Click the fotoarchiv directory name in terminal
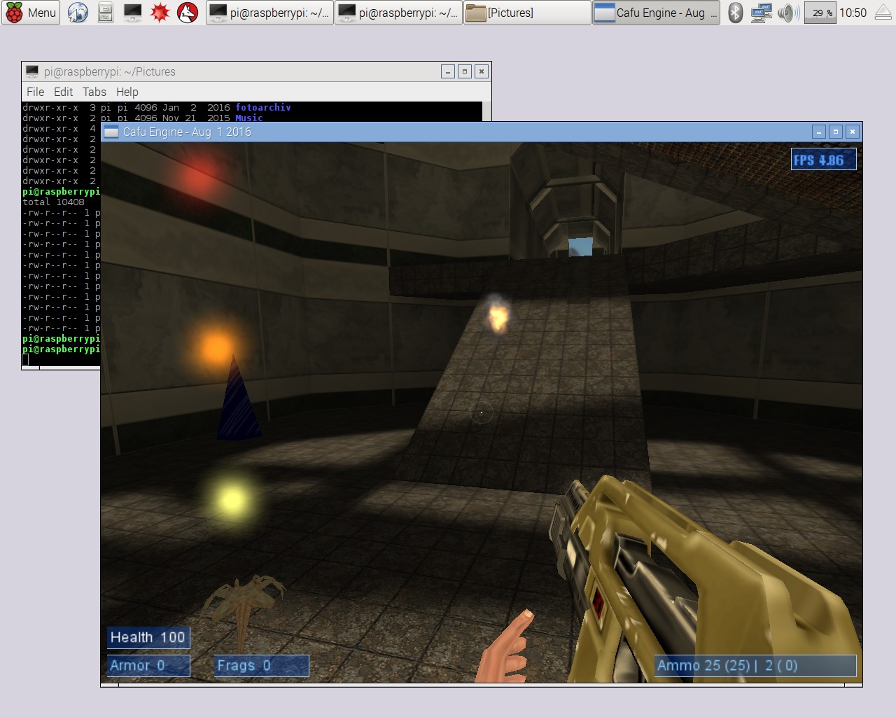 click(263, 107)
